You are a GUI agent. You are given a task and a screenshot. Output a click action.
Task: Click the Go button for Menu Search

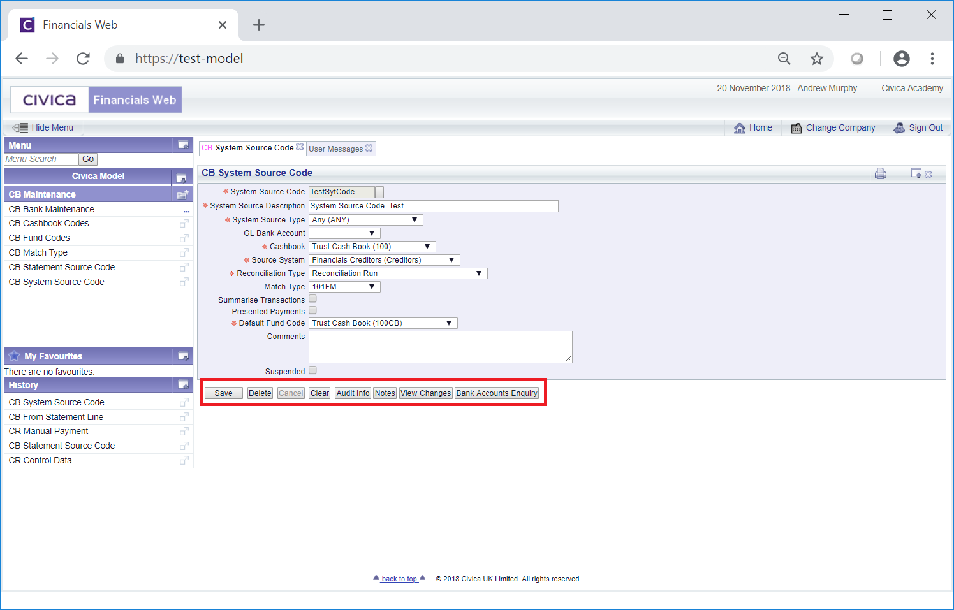[x=88, y=159]
